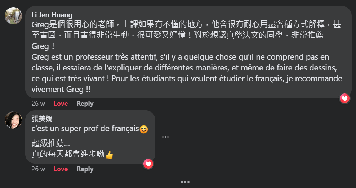Viewport: 356px width, 188px height.
Task: Click the text 'c'est un super prof de français'
Action: tap(85, 129)
